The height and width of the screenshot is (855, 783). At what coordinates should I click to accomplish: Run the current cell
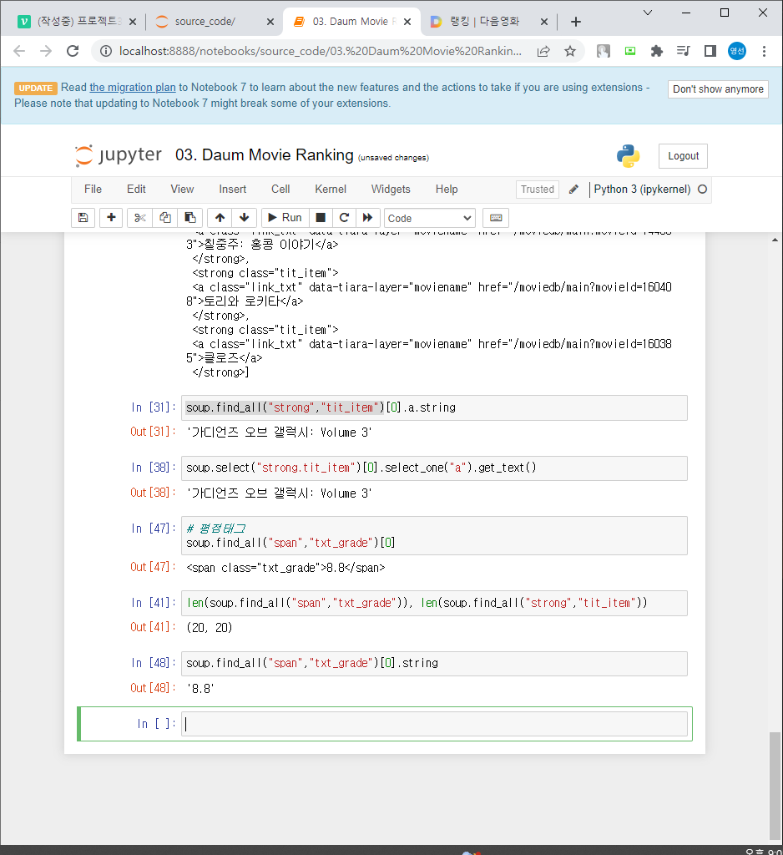point(285,218)
